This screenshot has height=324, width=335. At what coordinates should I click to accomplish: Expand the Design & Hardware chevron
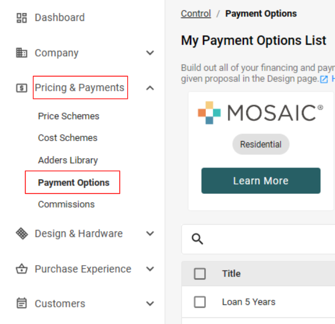click(x=150, y=234)
